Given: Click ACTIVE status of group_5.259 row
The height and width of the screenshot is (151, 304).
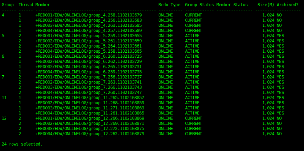Looking at the screenshot, I should click(192, 36).
